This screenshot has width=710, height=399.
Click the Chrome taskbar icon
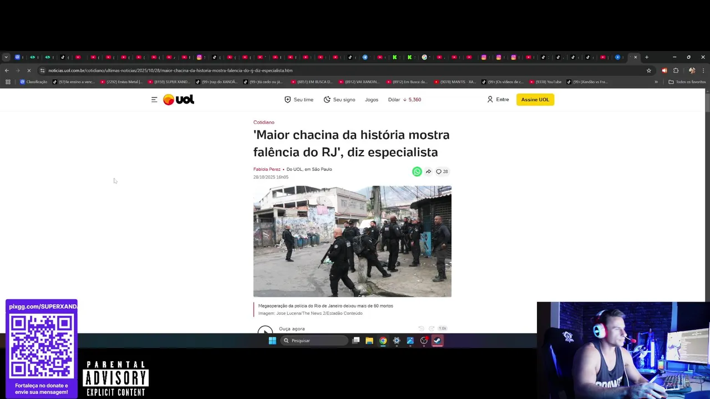click(383, 341)
